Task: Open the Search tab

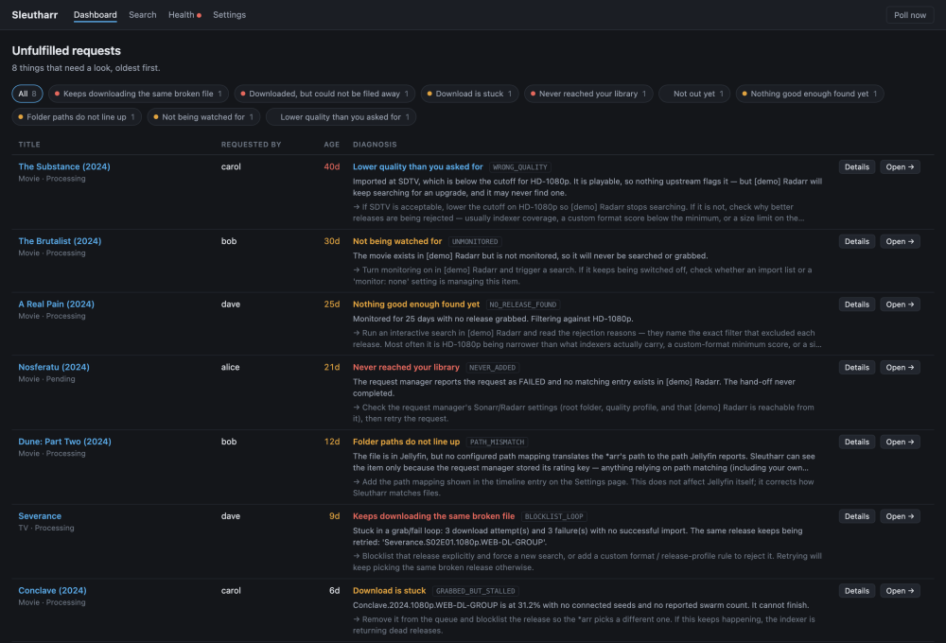Action: click(143, 14)
